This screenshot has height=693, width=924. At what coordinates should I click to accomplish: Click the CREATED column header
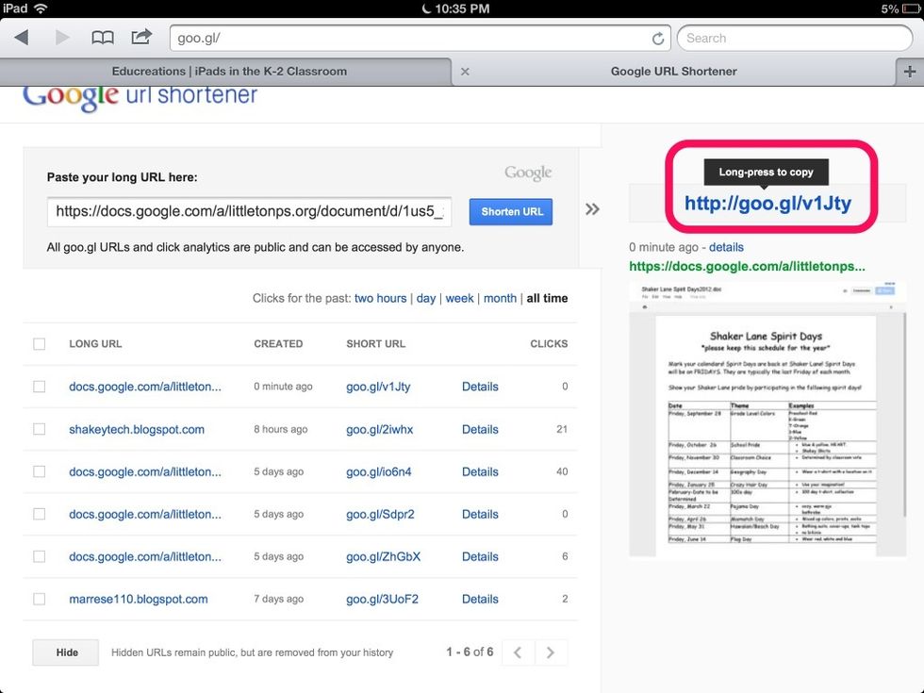[278, 343]
